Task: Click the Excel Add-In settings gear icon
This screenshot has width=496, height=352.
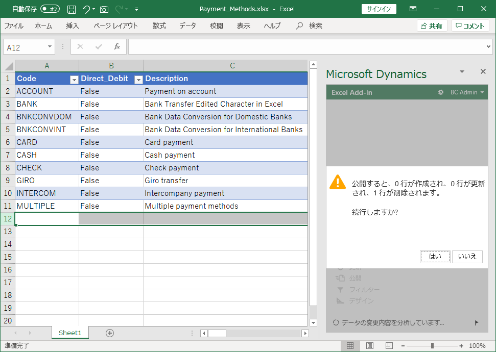Action: [x=441, y=92]
